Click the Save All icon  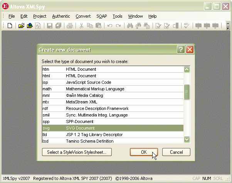(58, 26)
